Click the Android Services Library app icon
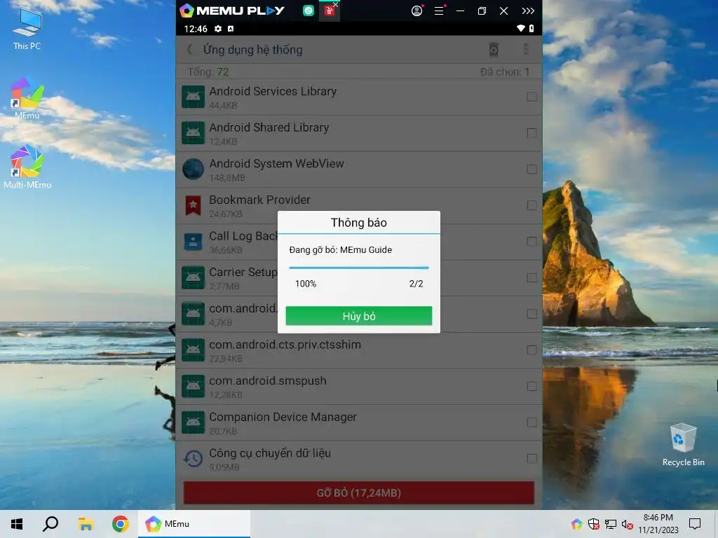The height and width of the screenshot is (538, 718). 194,97
